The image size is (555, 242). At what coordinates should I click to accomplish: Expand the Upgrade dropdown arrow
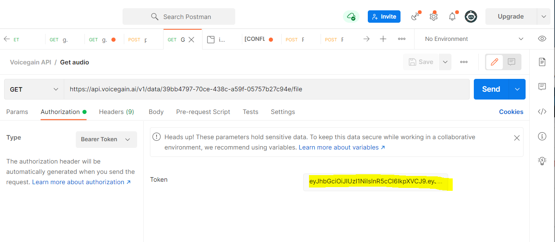point(543,17)
